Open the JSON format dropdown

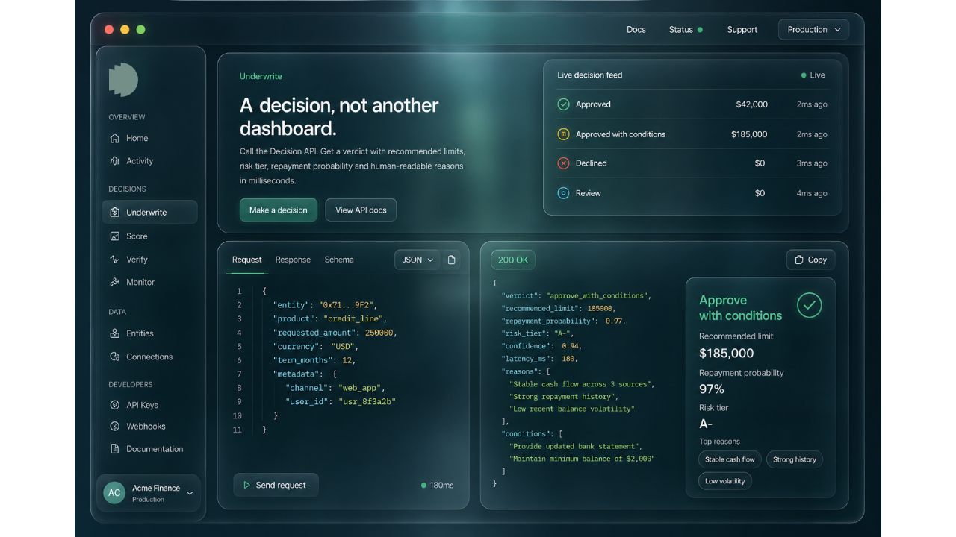[x=418, y=260]
